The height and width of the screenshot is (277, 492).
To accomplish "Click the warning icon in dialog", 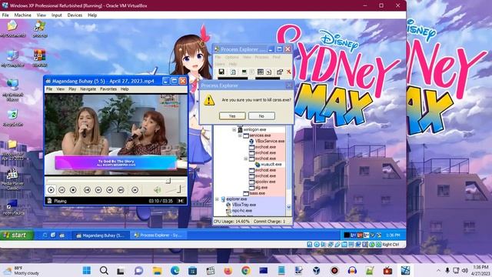I will pos(209,100).
